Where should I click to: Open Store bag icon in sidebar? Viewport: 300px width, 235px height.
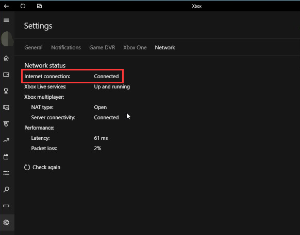(6, 156)
